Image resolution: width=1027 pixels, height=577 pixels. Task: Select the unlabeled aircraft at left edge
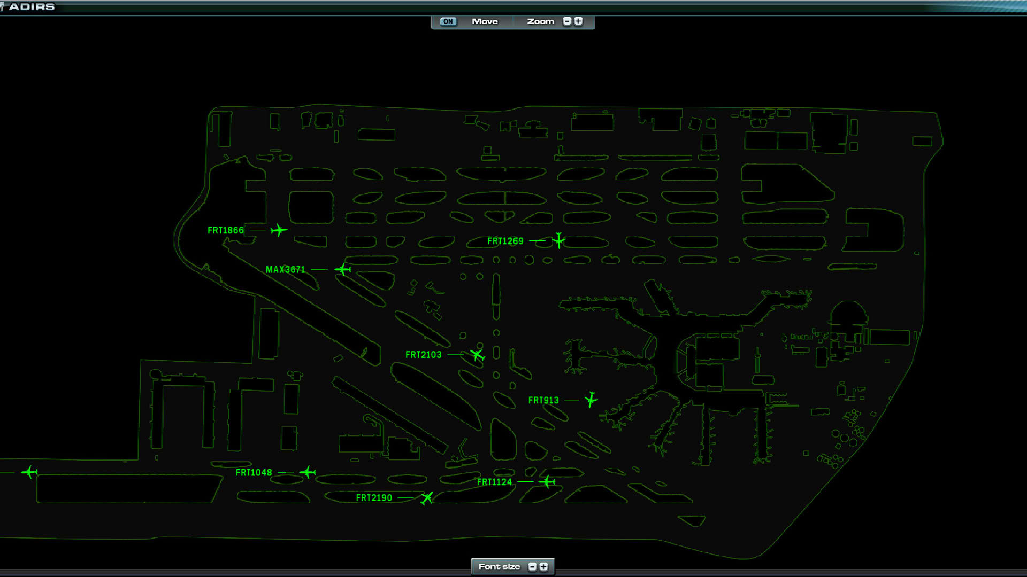pos(29,472)
